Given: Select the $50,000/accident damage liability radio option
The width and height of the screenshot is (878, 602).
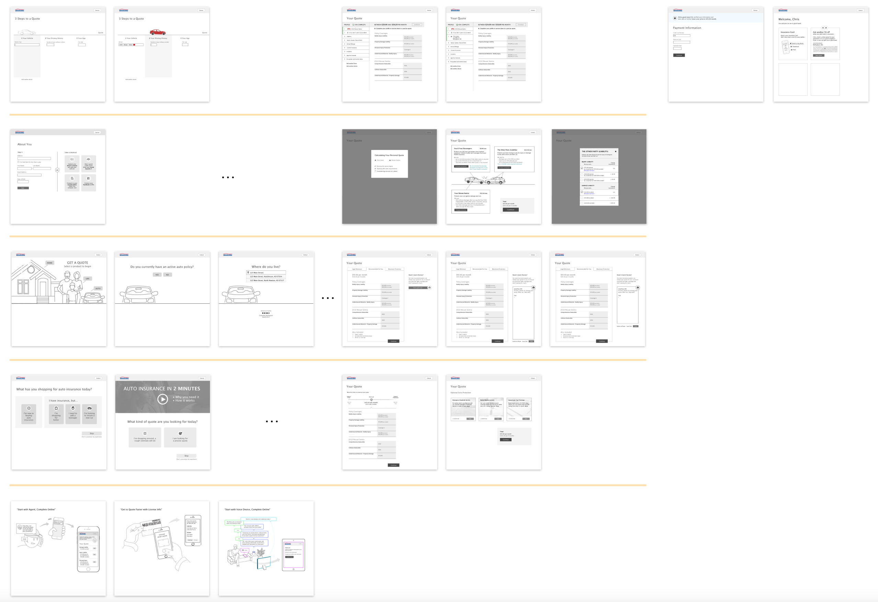Looking at the screenshot, I should [582, 198].
